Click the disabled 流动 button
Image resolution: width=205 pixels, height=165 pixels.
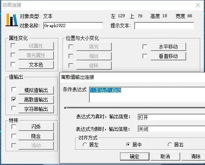36,145
